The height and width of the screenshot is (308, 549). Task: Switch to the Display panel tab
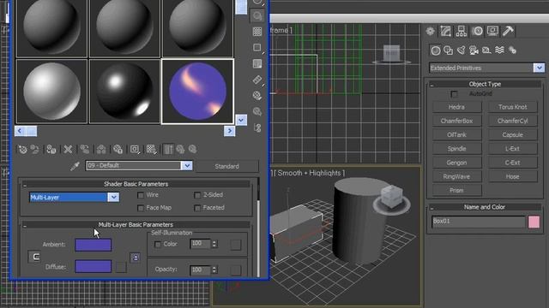[x=492, y=32]
